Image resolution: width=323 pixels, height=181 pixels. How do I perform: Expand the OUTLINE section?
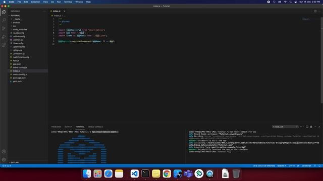tap(15, 162)
